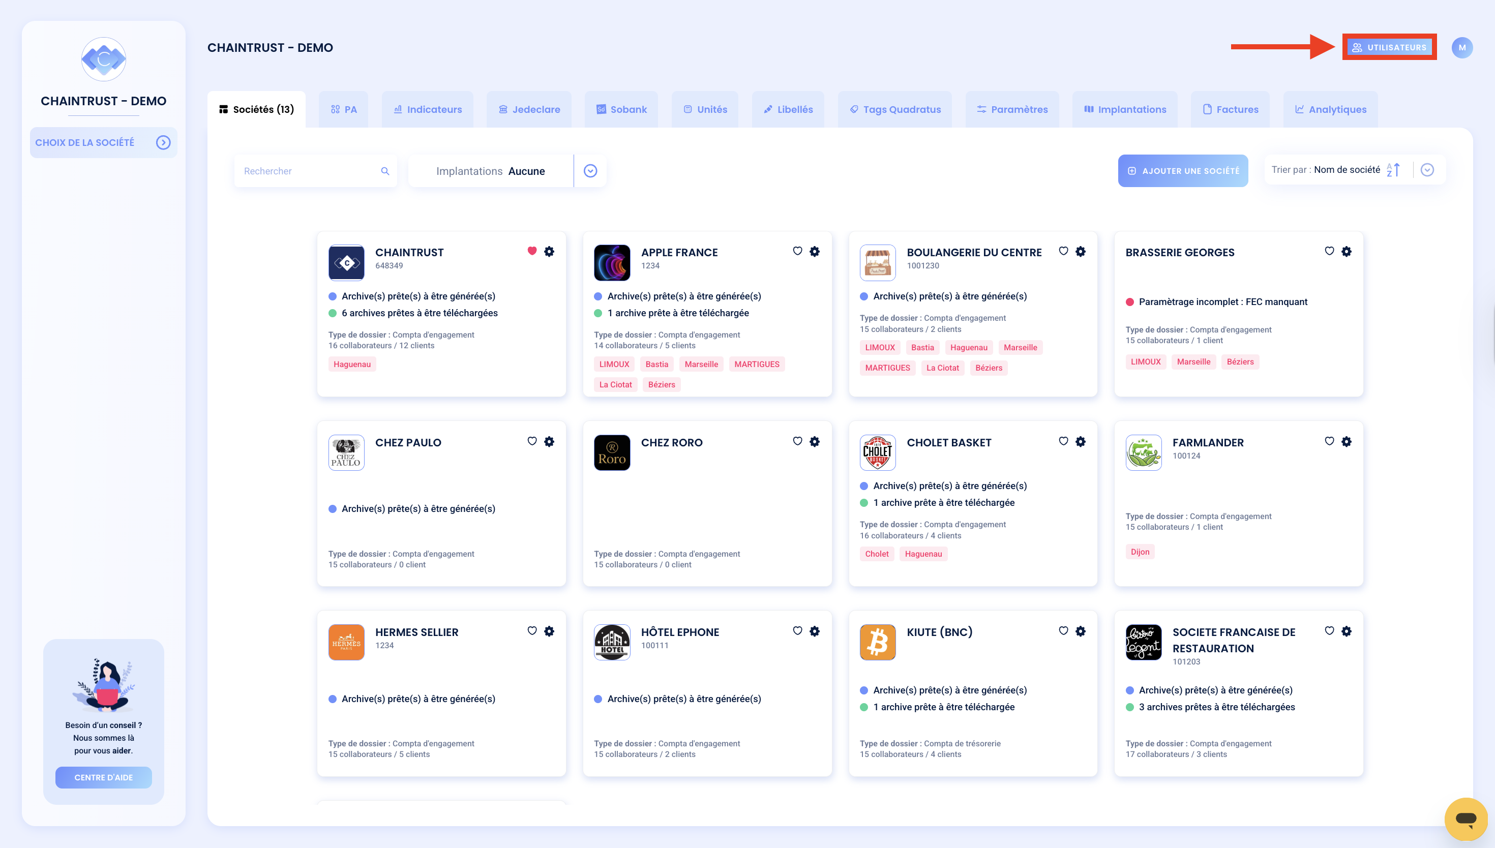The image size is (1495, 848).
Task: Open the UTILISATEURS button
Action: pyautogui.click(x=1389, y=47)
